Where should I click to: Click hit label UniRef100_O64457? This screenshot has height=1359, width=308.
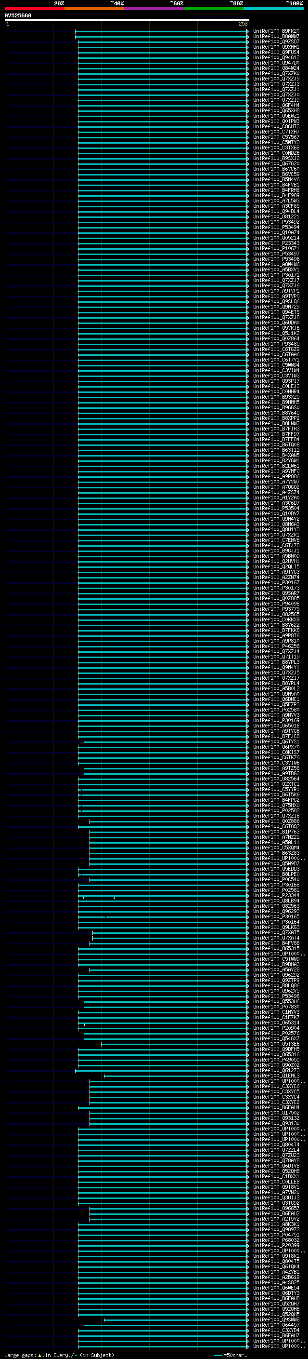(276, 1325)
